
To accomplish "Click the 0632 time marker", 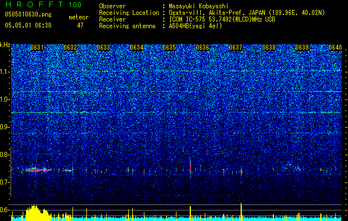I will point(70,48).
